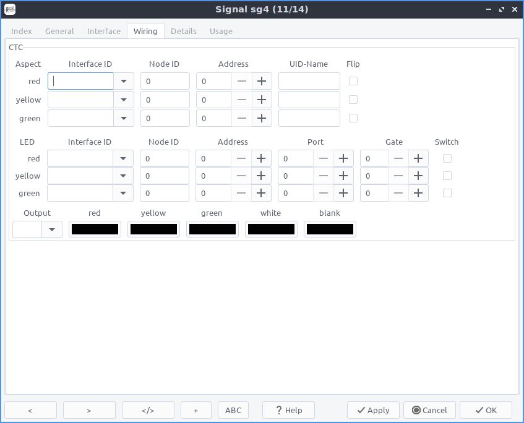Decrease the LED yellow port value
Image resolution: width=524 pixels, height=423 pixels.
click(x=323, y=176)
